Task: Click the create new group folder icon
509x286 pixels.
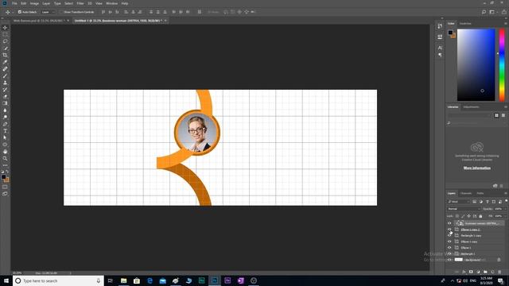Action: point(485,272)
